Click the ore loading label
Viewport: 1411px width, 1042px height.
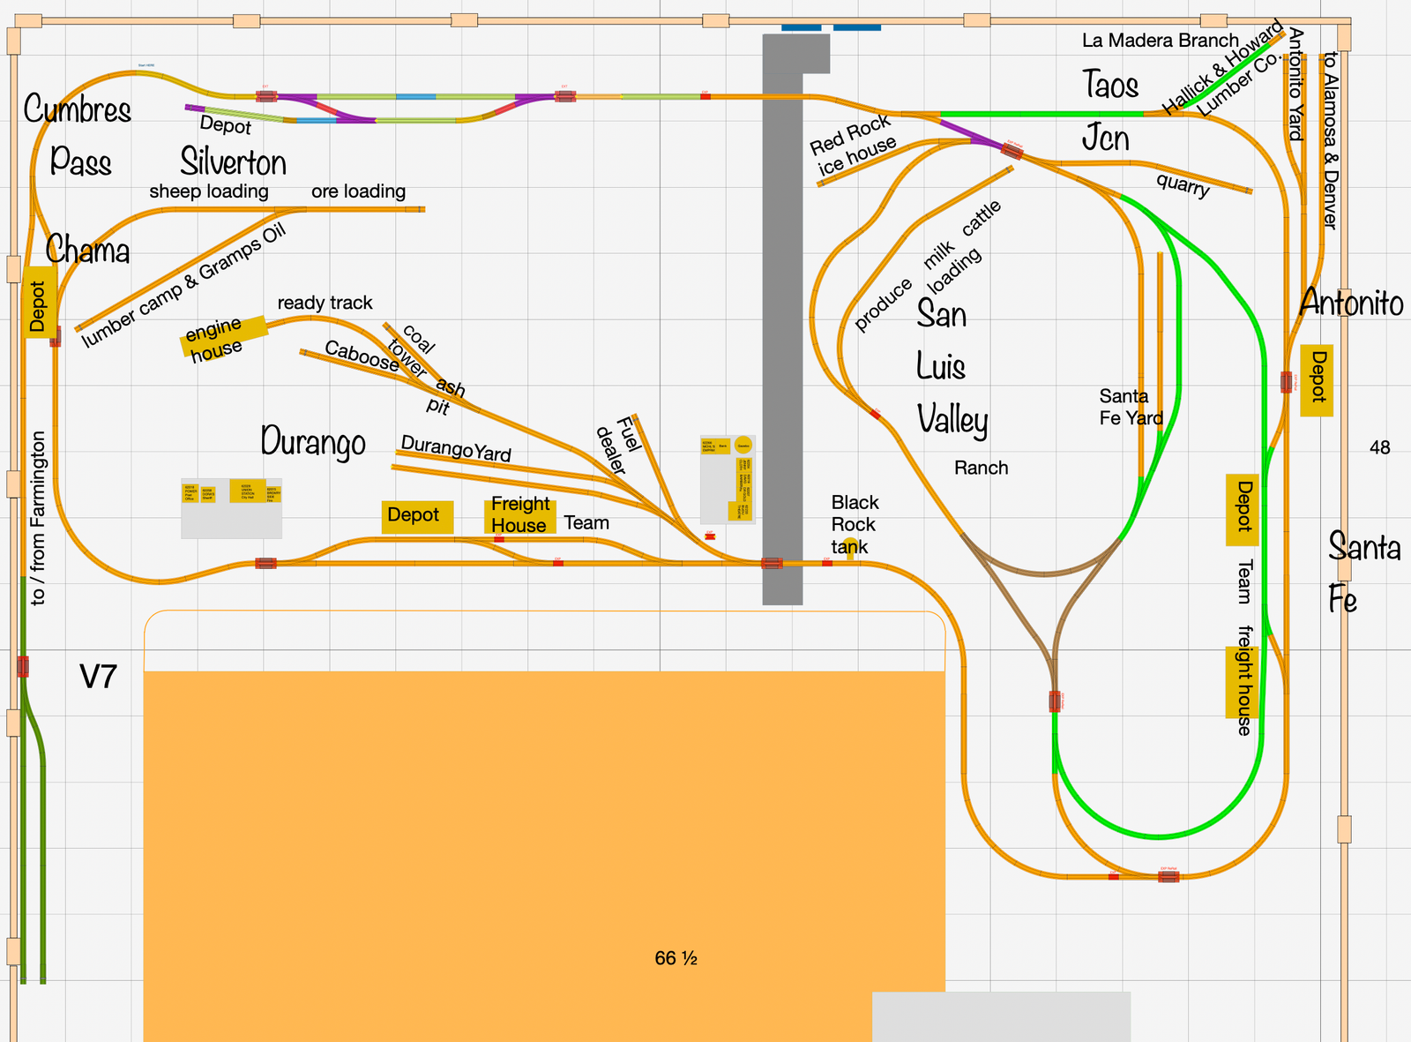(359, 191)
